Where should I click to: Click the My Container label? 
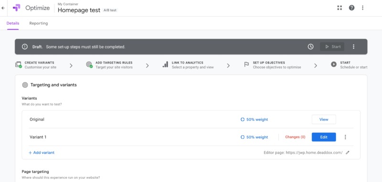click(68, 4)
